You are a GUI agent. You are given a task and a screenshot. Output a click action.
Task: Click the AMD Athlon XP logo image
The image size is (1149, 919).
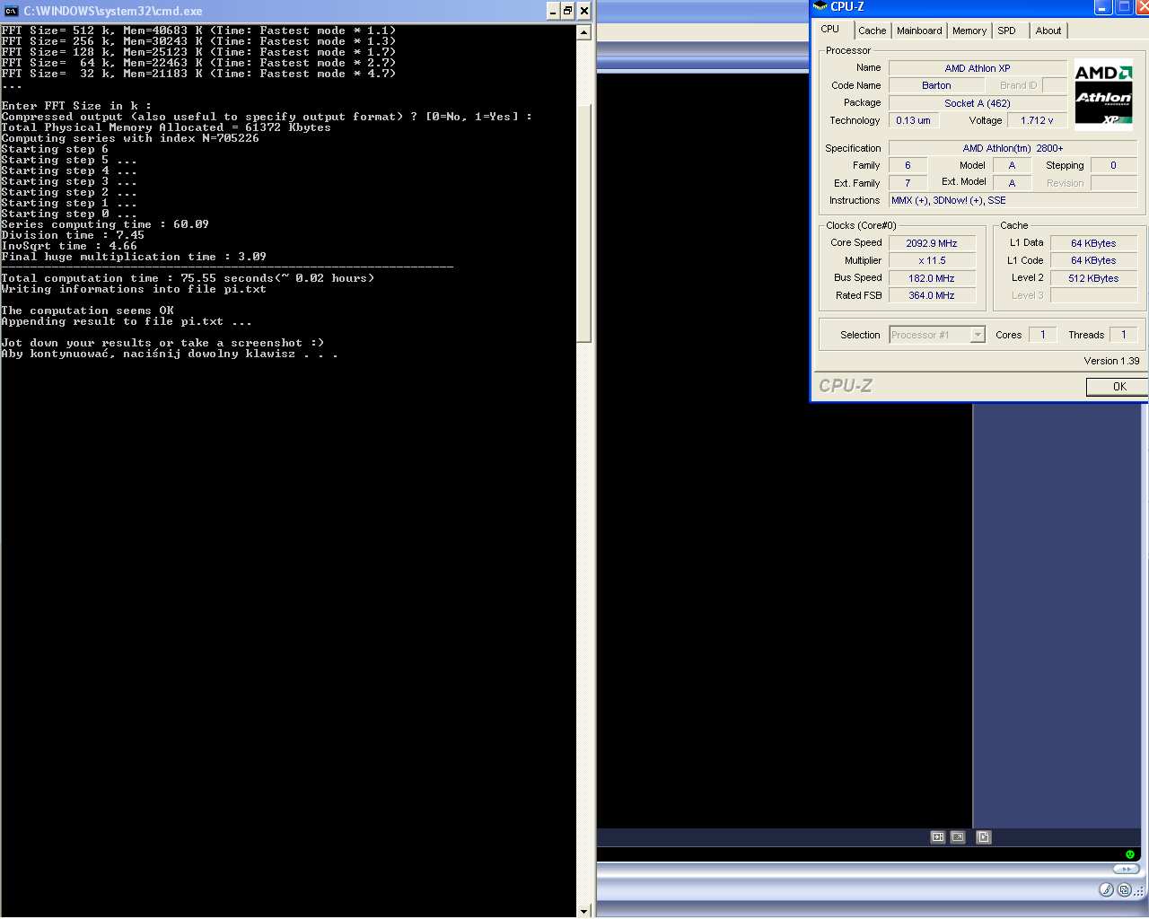1103,96
